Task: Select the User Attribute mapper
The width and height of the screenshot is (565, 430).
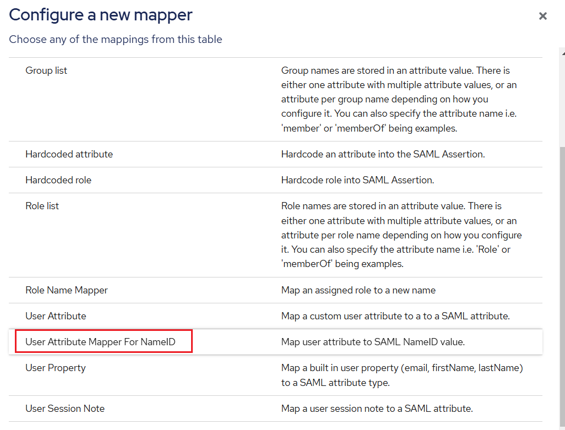Action: click(56, 316)
